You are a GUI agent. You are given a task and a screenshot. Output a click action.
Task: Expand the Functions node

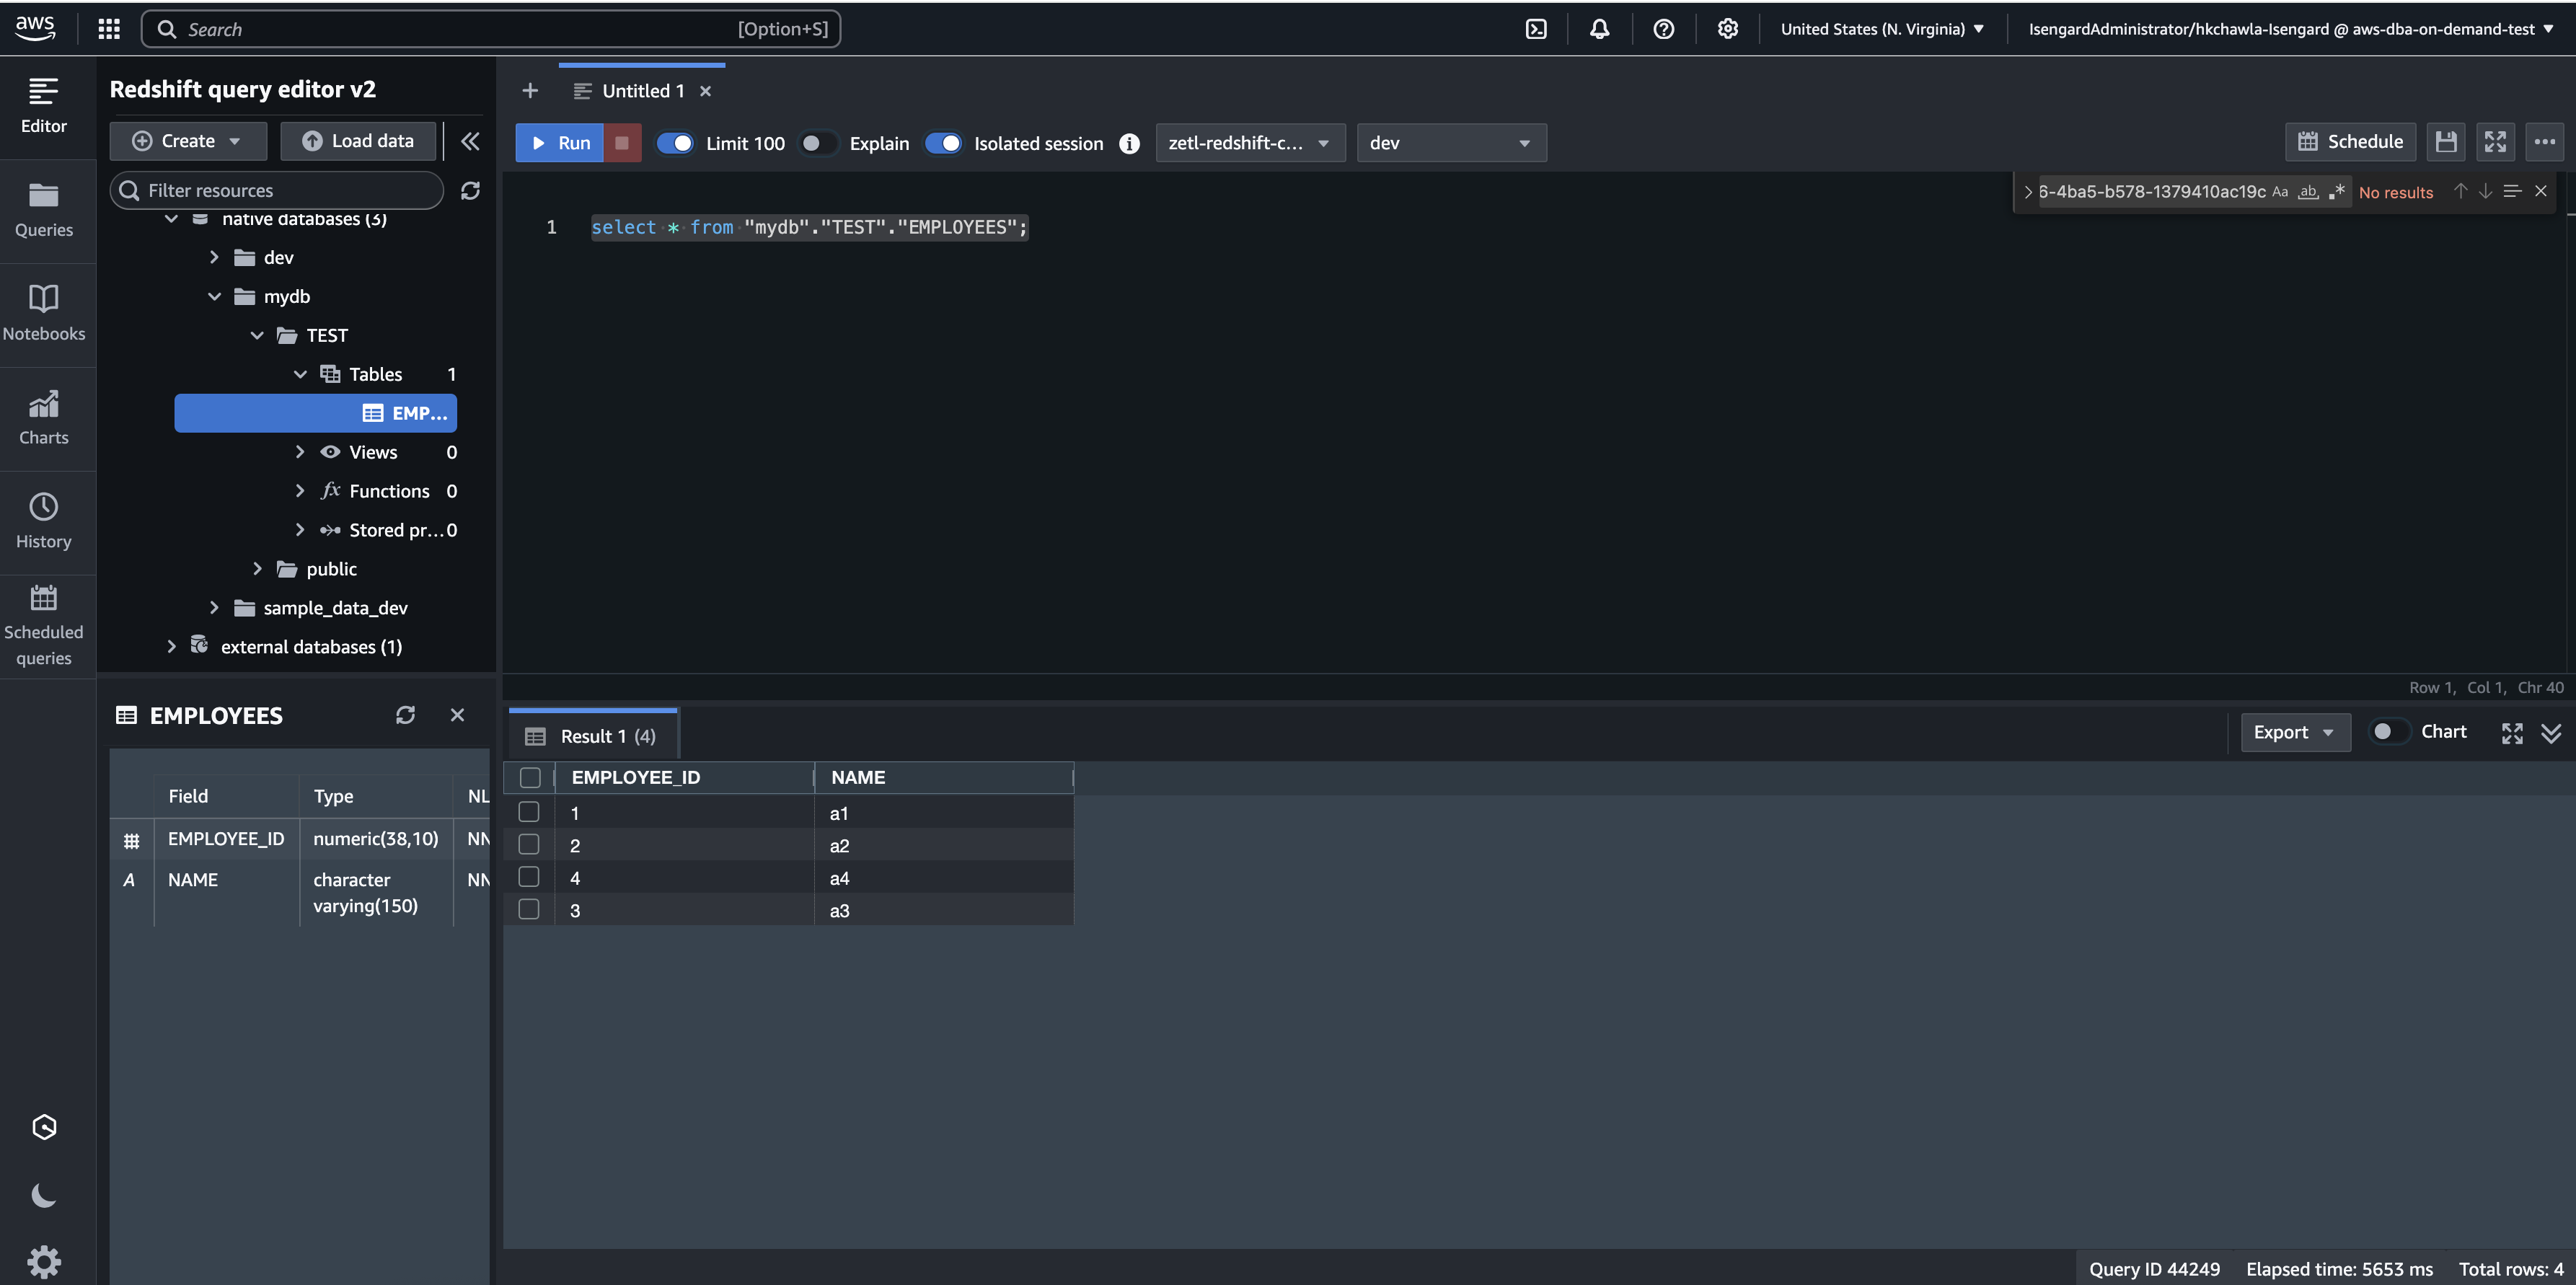click(299, 491)
